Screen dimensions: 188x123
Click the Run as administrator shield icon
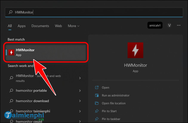[x=97, y=95]
